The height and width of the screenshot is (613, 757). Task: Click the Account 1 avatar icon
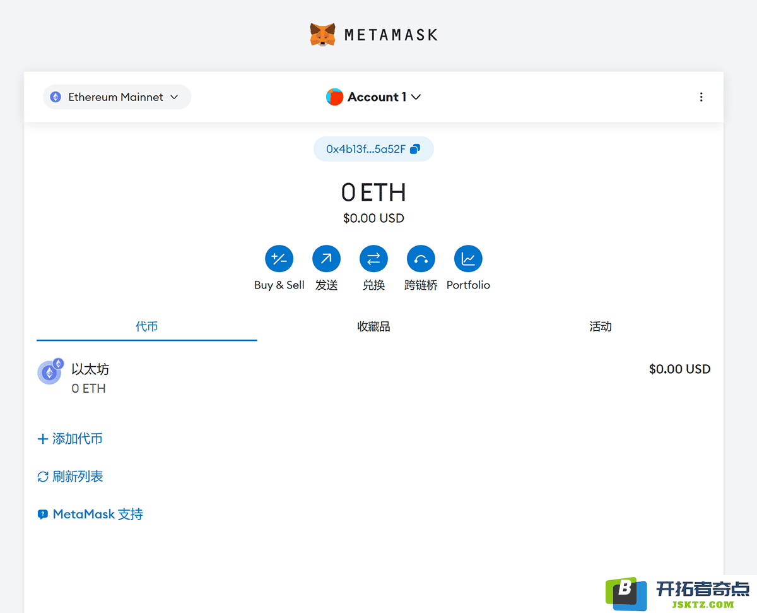click(334, 97)
